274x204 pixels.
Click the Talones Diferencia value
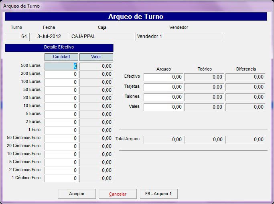tap(246, 97)
